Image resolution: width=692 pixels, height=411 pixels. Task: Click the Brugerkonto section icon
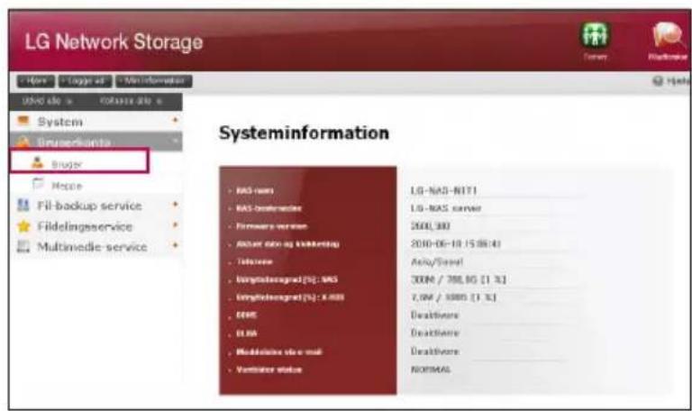[x=23, y=142]
